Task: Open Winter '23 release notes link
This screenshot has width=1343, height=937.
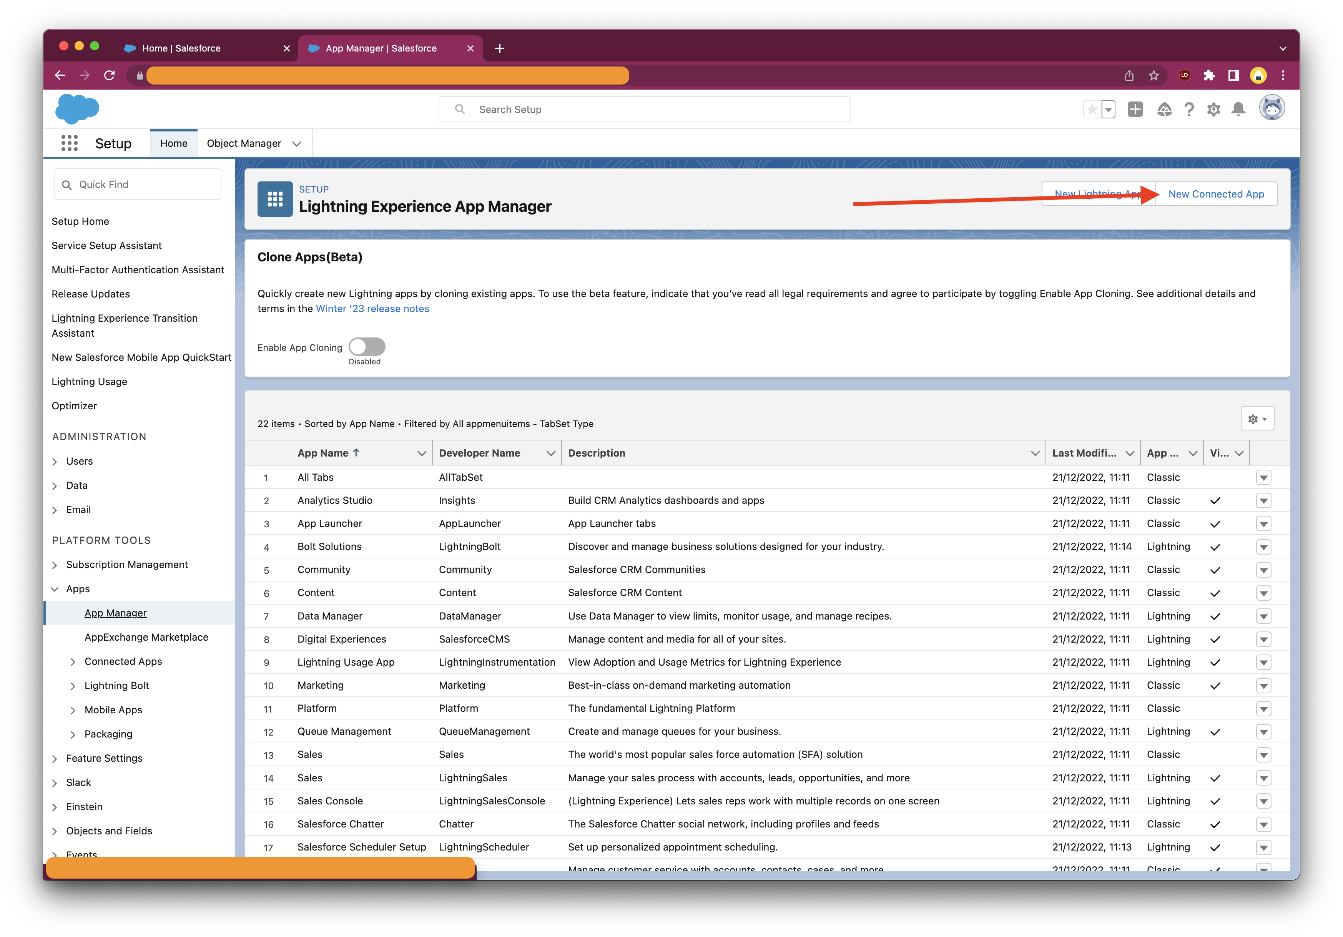Action: [372, 309]
